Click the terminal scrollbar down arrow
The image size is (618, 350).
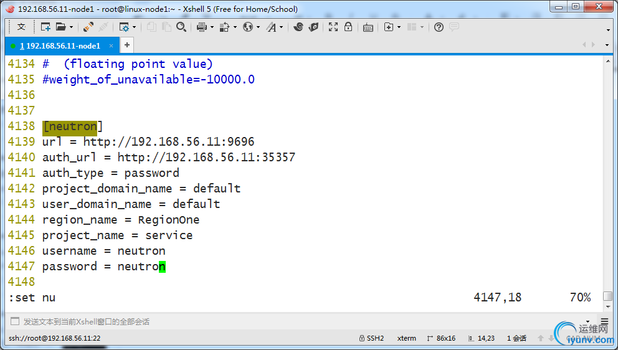click(608, 306)
